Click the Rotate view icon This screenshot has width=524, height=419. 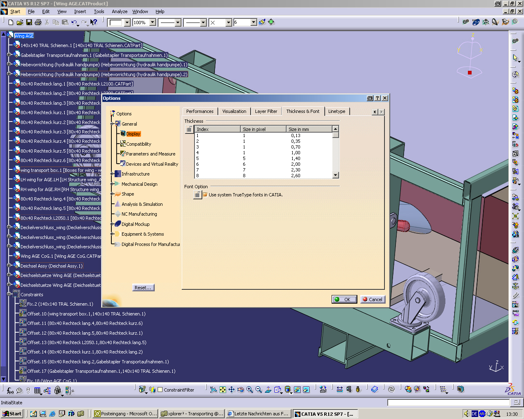[x=240, y=390]
